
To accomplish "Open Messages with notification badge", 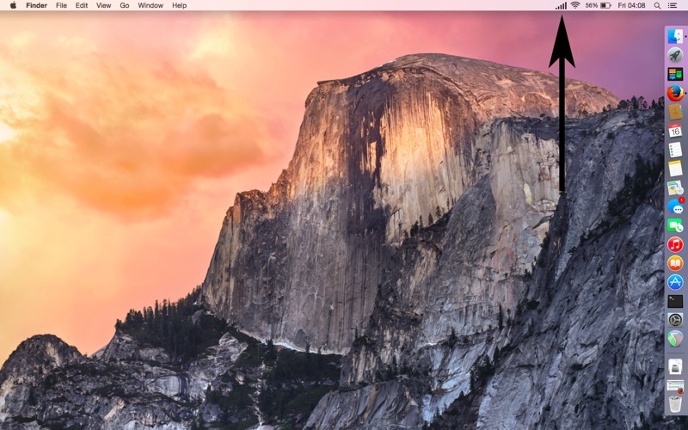I will coord(675,206).
